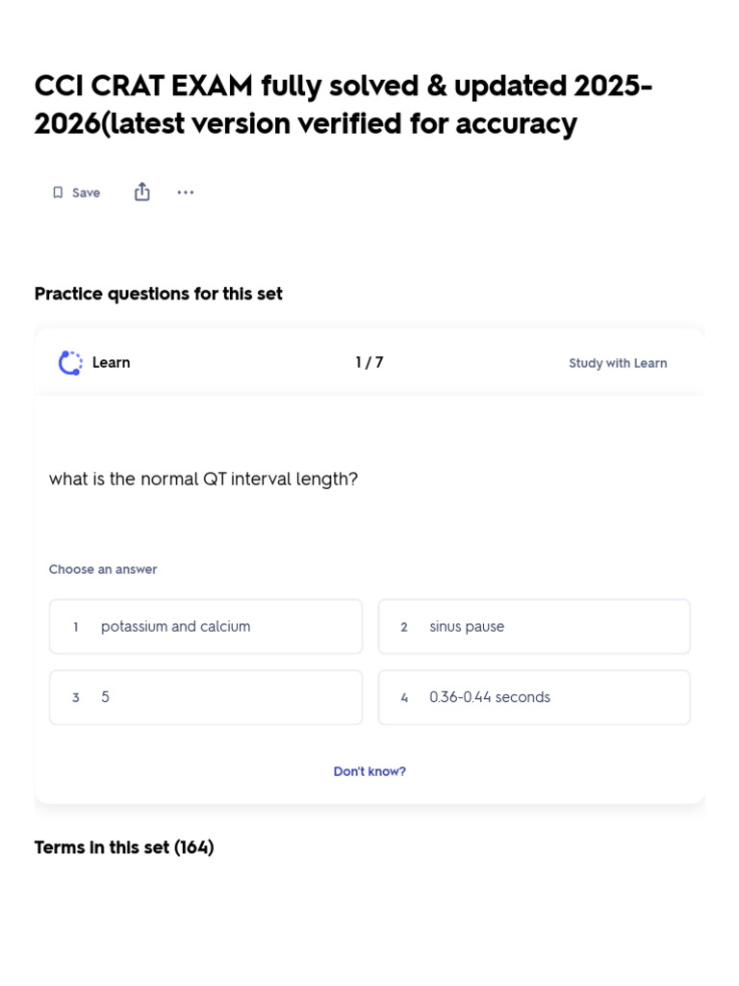Choose the answer 'potassium and calcium'
The image size is (739, 986).
[x=206, y=626]
